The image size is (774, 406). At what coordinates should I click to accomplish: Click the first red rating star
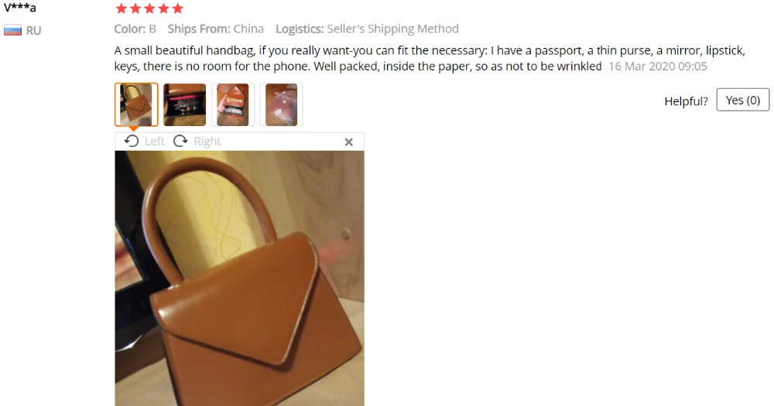[x=121, y=9]
